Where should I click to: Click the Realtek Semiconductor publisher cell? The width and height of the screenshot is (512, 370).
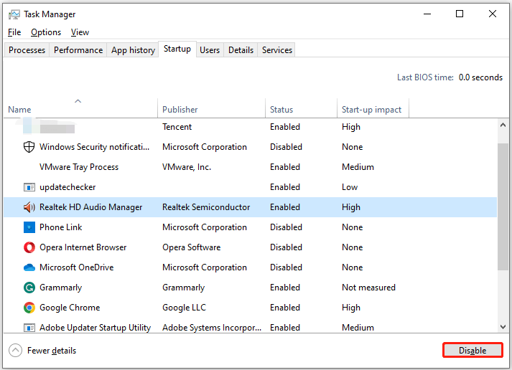[206, 207]
